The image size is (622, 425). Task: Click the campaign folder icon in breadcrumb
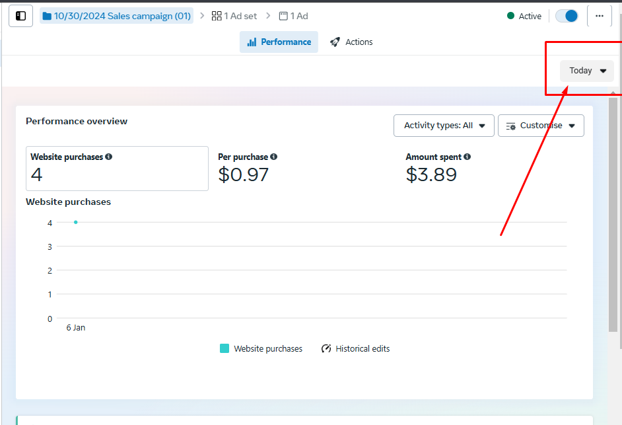point(47,16)
